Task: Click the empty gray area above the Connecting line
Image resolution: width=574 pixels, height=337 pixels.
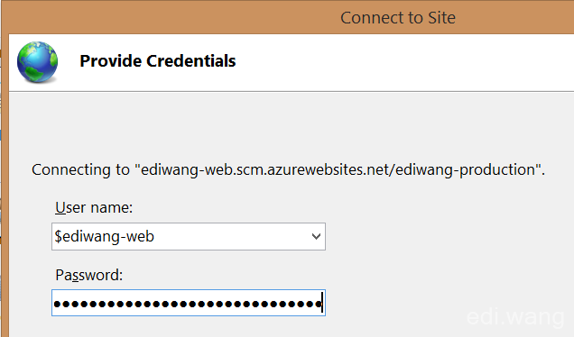Action: pos(285,126)
